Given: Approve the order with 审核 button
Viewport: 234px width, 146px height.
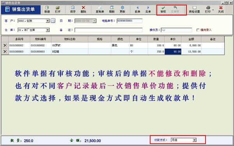Looking at the screenshot, I should pos(163,9).
